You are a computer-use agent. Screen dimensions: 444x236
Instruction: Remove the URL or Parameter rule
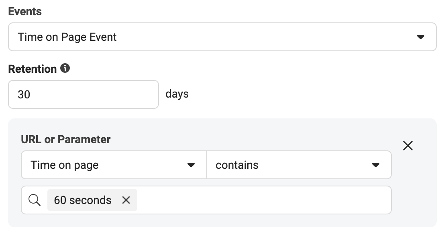pos(408,146)
